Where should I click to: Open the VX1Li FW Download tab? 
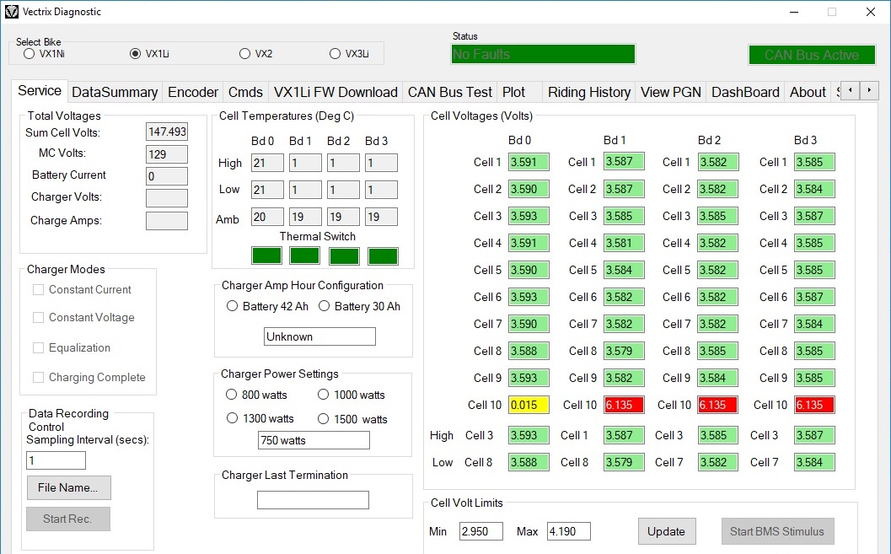click(335, 92)
